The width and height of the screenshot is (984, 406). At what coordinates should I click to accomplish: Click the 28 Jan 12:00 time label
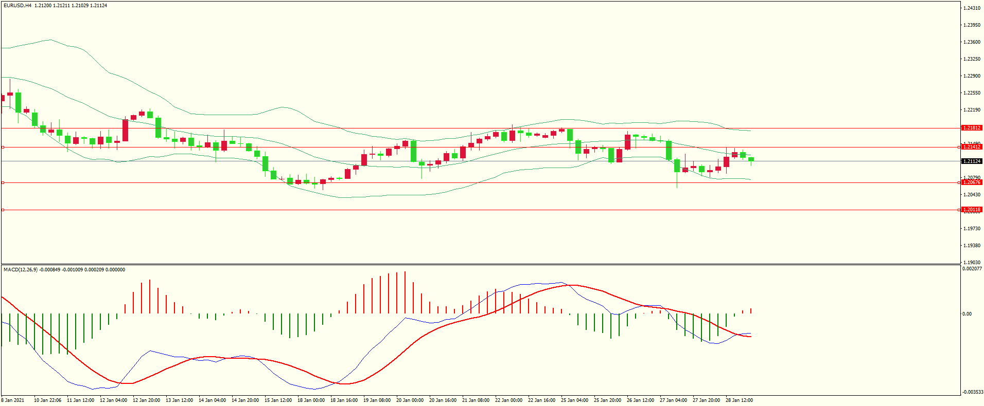739,400
